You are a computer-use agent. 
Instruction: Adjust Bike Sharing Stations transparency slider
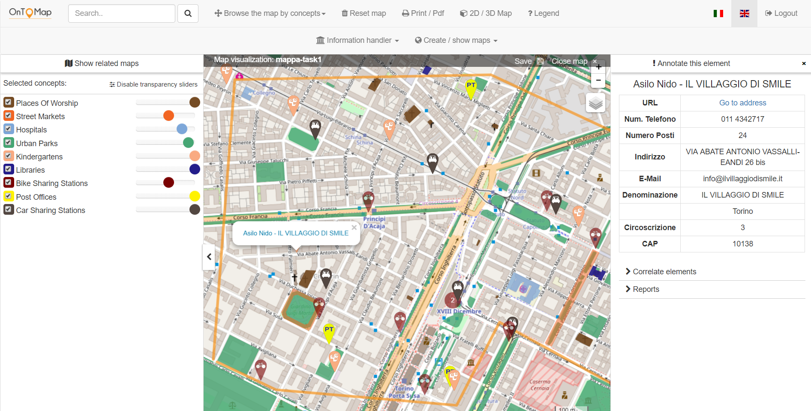168,183
